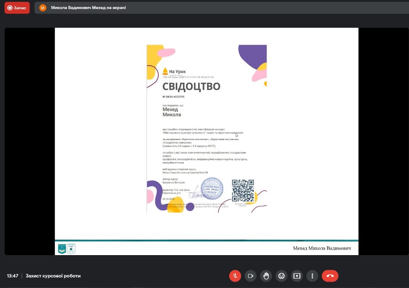Image resolution: width=409 pixels, height=288 pixels.
Task: Click the date 02.02.2023 on certificate
Action: pyautogui.click(x=168, y=199)
